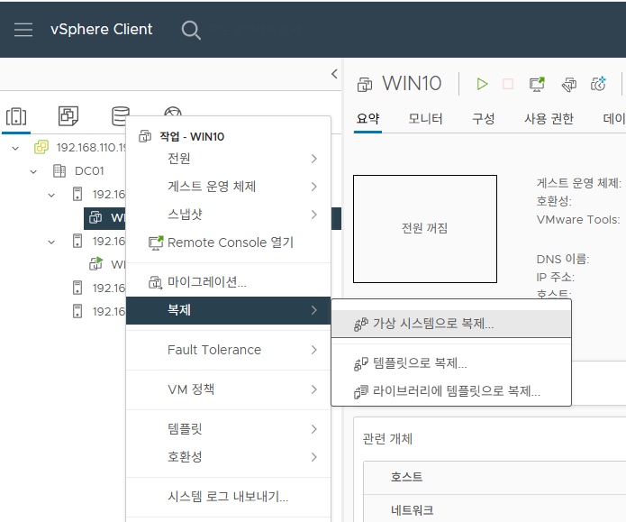
Task: Click the Remote Console 열기 icon
Action: tap(156, 243)
